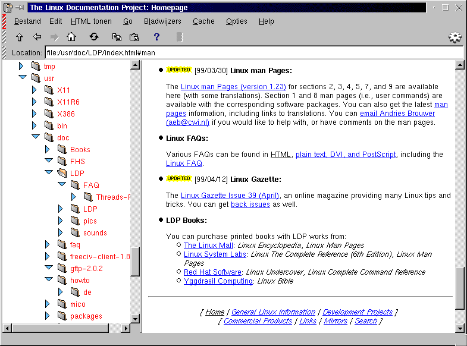Viewport: 467px width, 346px height.
Task: Expand the pics folder
Action: [x=61, y=221]
